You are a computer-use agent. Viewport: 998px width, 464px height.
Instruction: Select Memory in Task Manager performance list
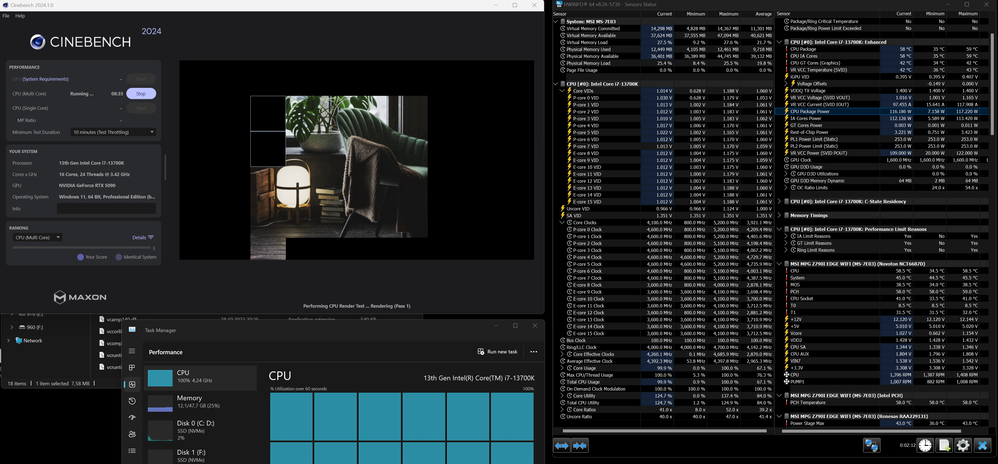(x=200, y=403)
